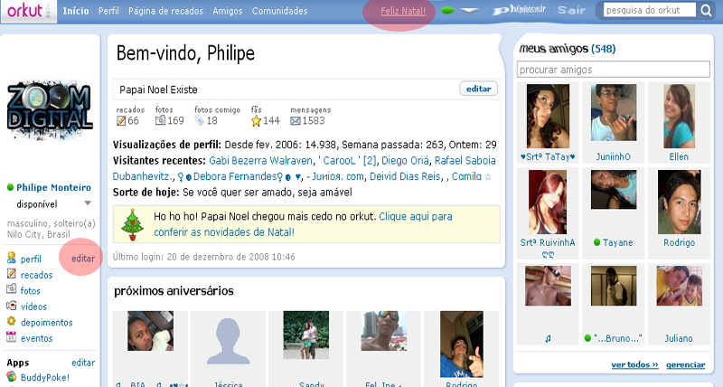Open friend Juliano photo
723x387 pixels.
click(x=680, y=286)
